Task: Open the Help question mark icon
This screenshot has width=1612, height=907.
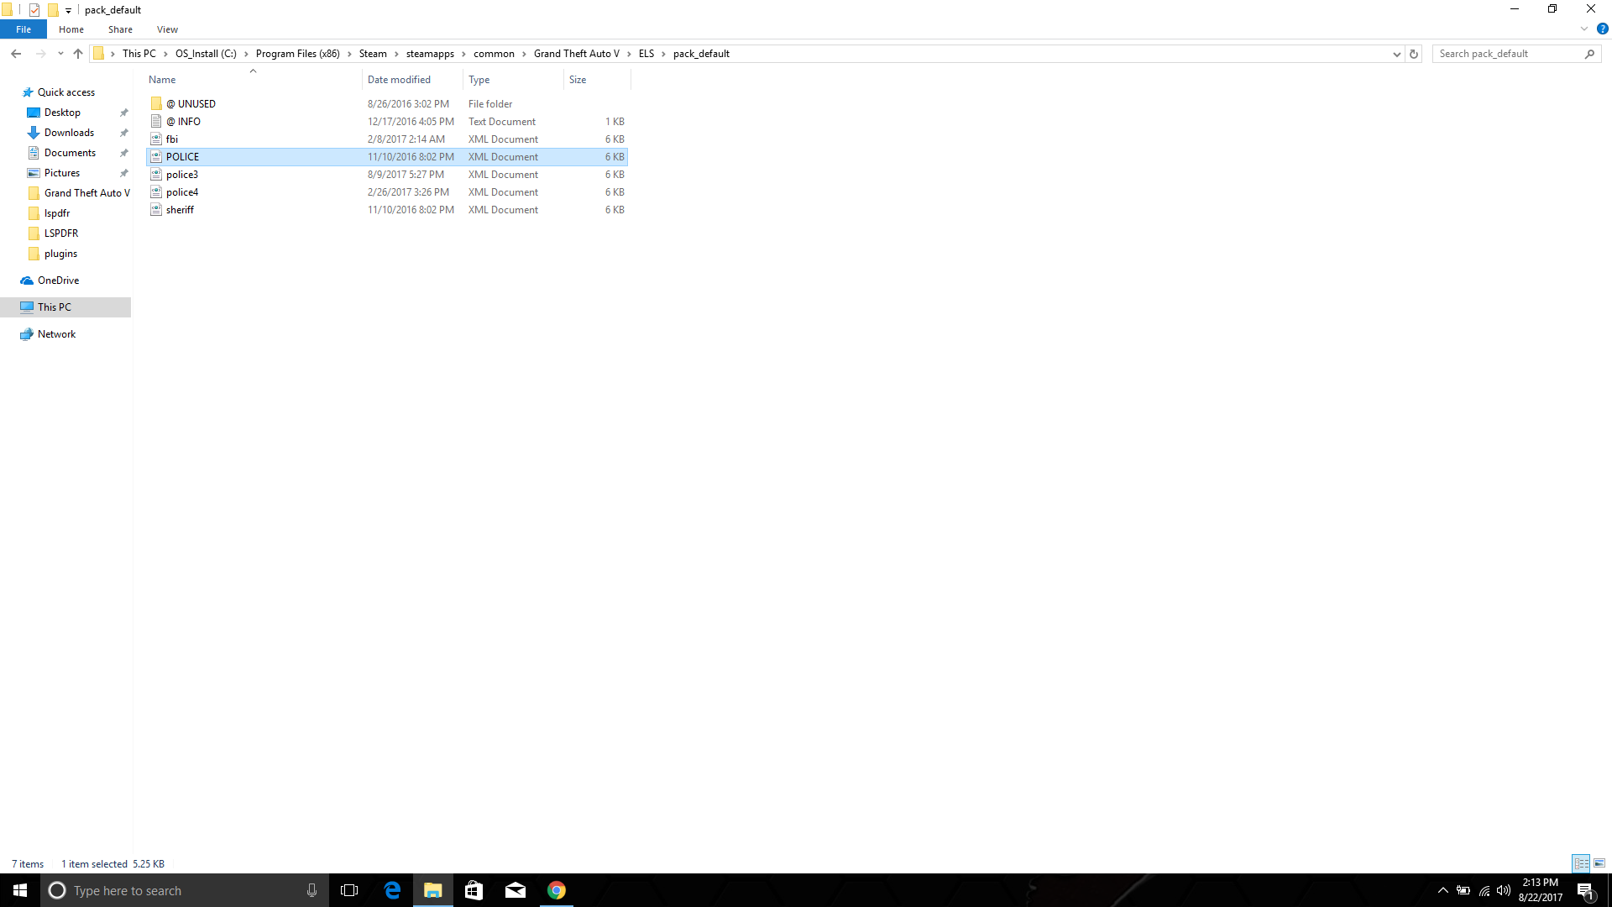Action: (x=1602, y=29)
